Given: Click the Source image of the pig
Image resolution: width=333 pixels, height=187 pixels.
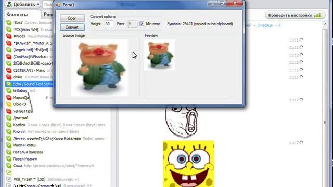Looking at the screenshot, I should pos(99,68).
